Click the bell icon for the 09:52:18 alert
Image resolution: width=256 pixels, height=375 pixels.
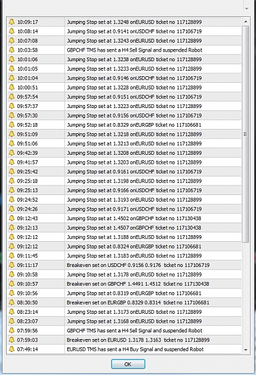click(11, 125)
